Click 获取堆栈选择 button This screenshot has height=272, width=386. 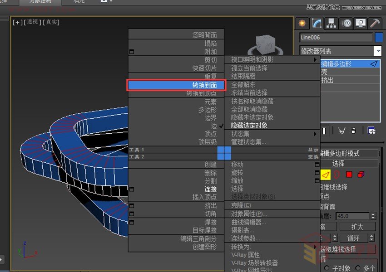click(x=347, y=249)
